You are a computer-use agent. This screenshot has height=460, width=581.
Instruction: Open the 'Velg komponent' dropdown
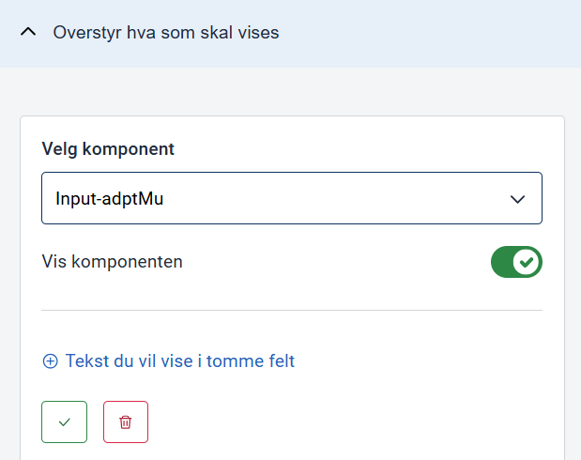(x=291, y=198)
